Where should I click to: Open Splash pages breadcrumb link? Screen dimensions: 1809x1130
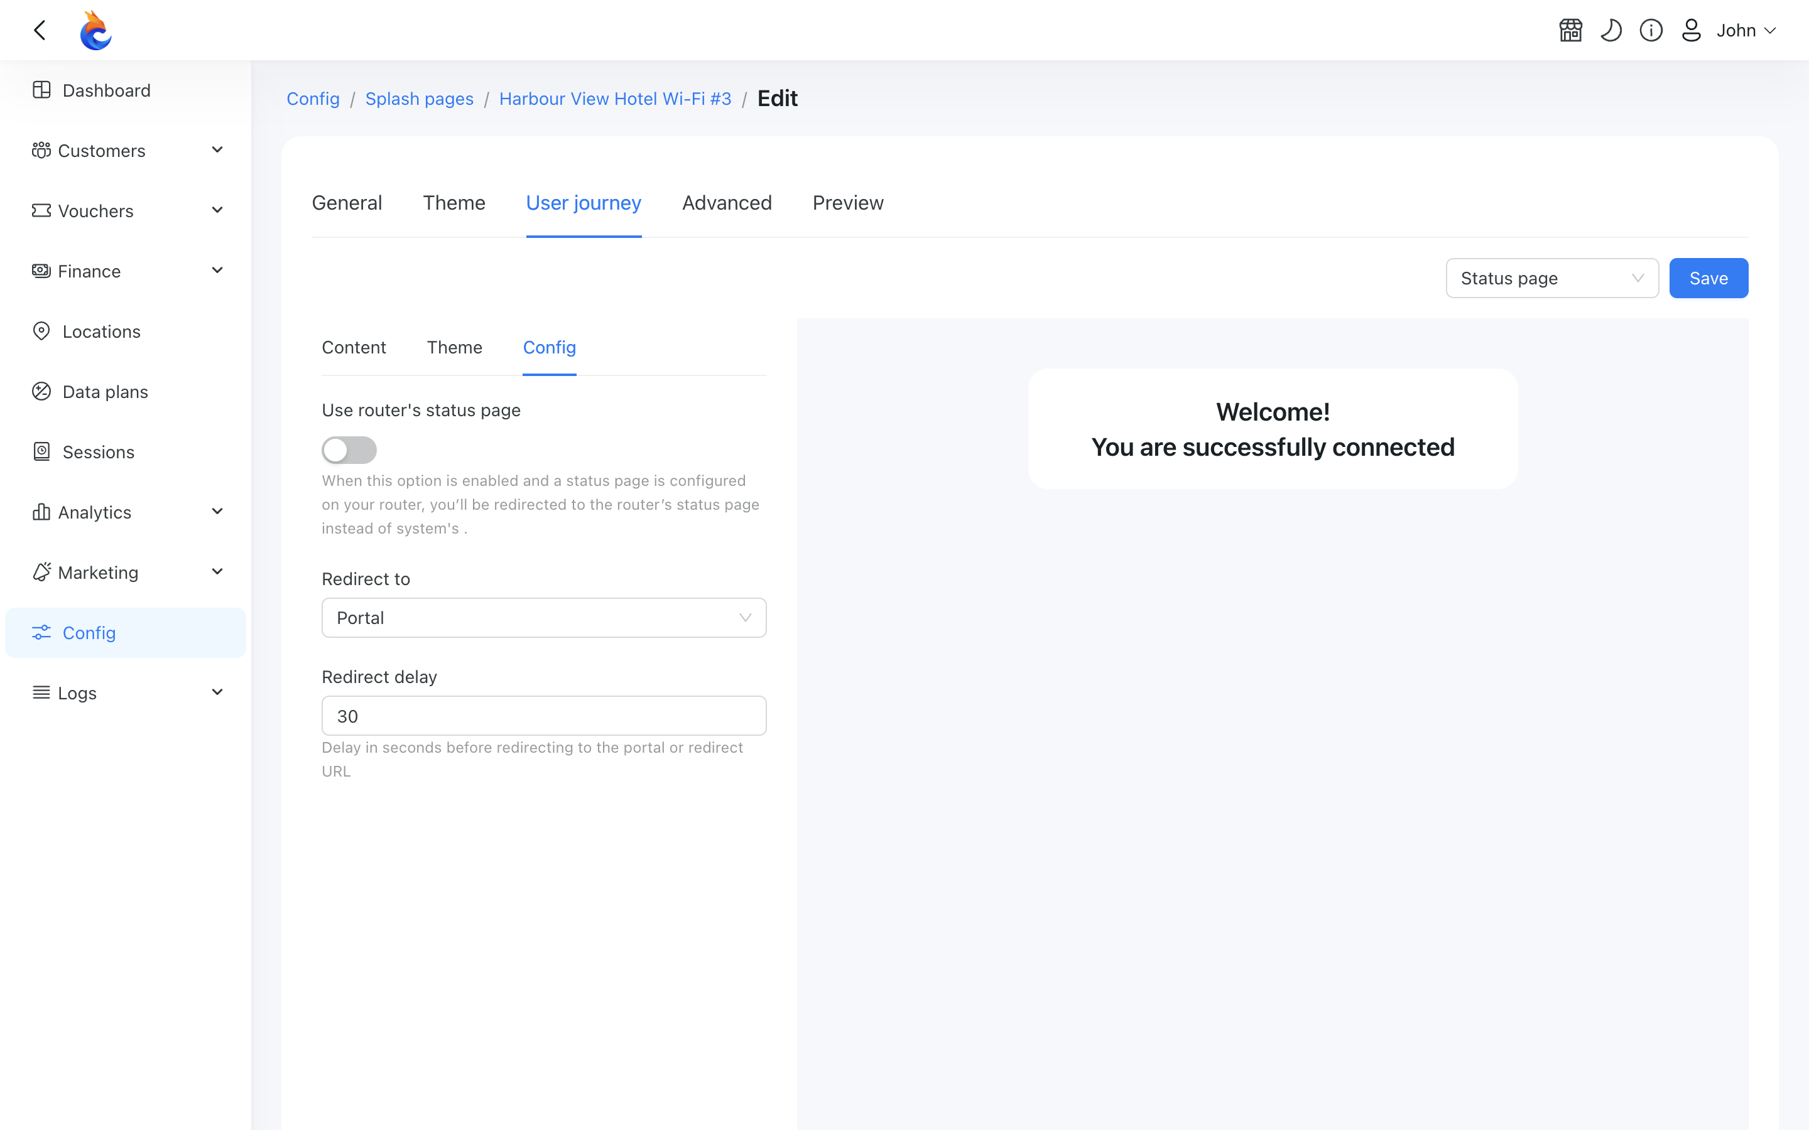(420, 99)
